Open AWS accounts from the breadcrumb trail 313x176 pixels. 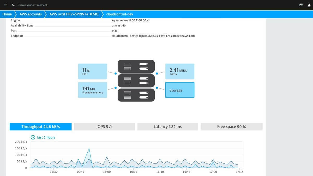[30, 14]
